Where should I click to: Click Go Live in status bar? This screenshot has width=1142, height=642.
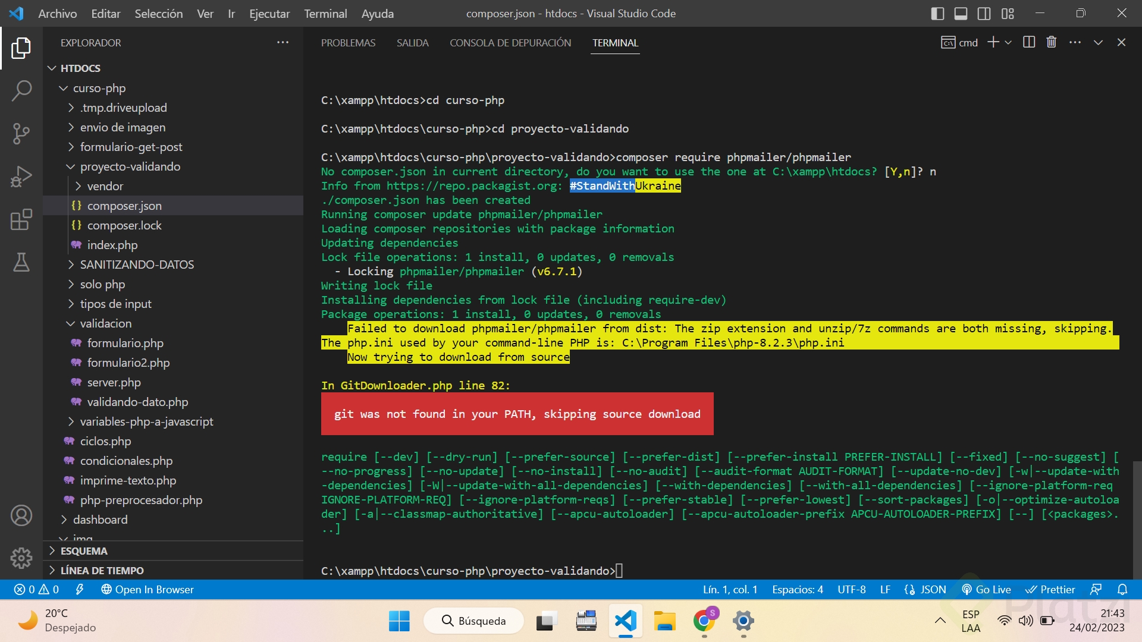pos(987,590)
